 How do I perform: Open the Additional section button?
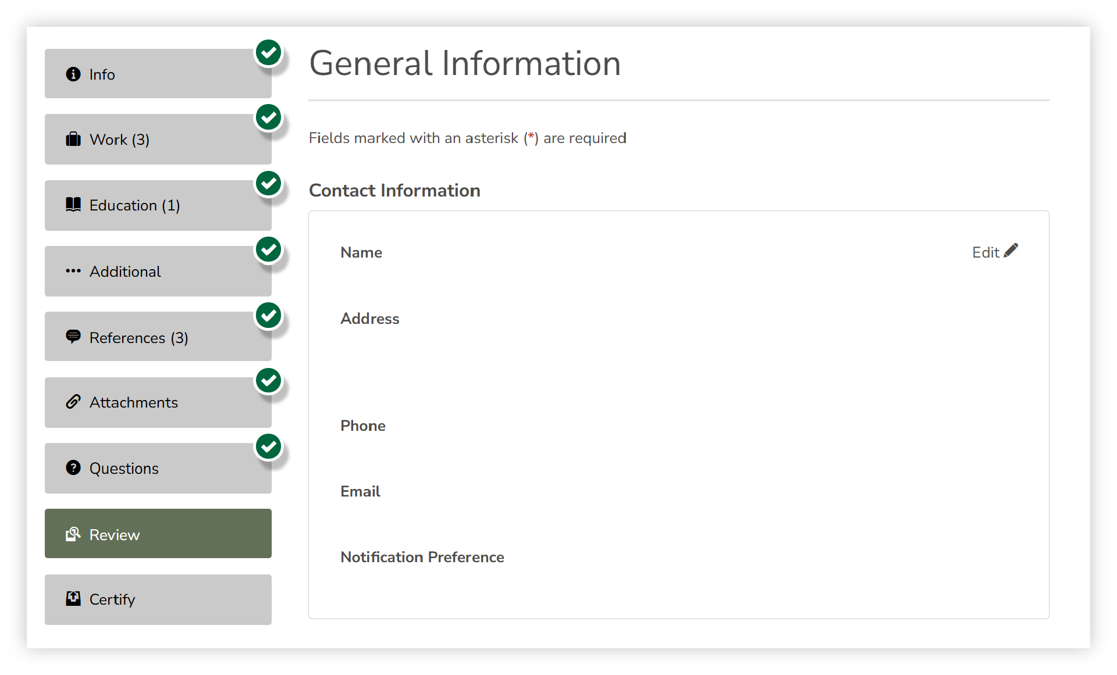[158, 272]
